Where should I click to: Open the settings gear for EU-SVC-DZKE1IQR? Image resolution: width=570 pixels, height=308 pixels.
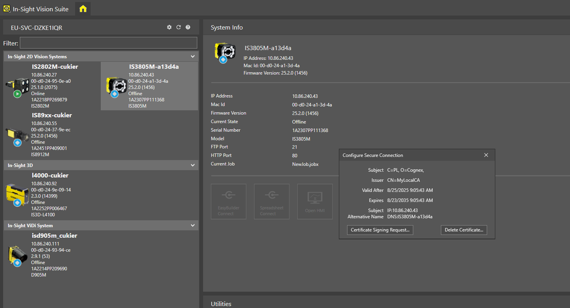point(169,27)
